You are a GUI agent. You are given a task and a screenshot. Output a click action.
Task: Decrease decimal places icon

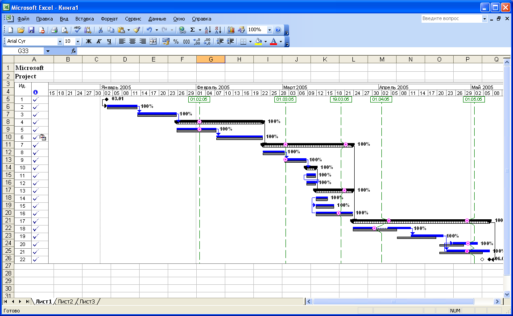207,41
